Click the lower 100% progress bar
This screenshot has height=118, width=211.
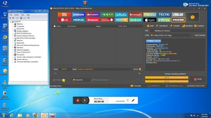pos(166,81)
